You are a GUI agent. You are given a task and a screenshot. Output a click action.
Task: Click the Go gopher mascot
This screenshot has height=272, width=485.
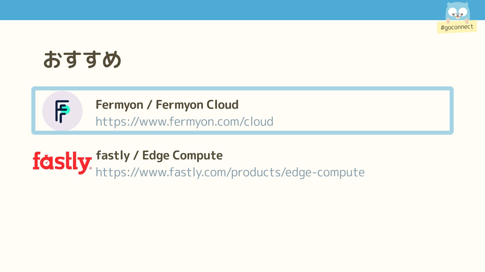click(x=457, y=11)
